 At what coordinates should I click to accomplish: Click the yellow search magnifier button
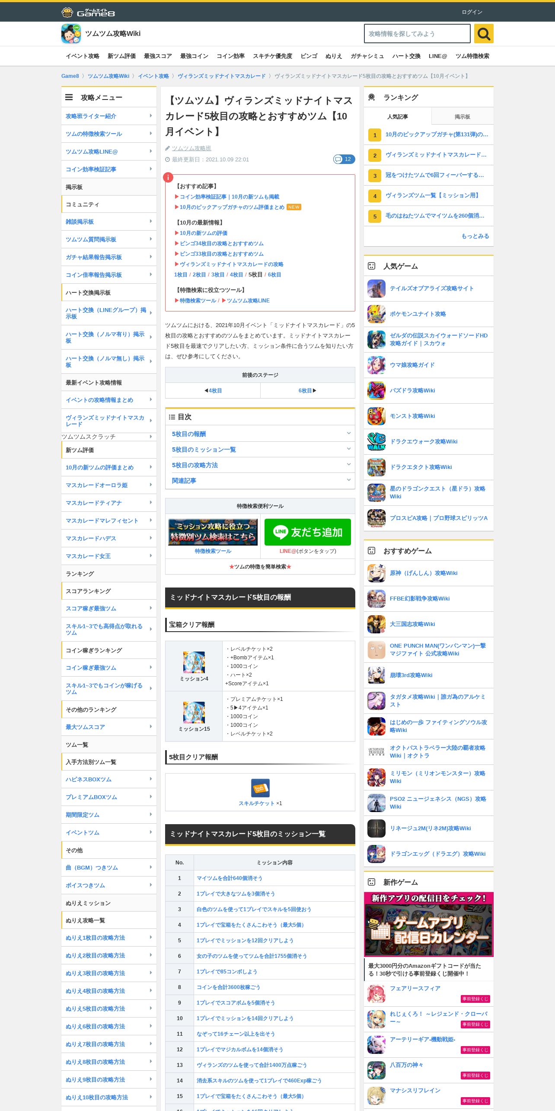tap(484, 34)
